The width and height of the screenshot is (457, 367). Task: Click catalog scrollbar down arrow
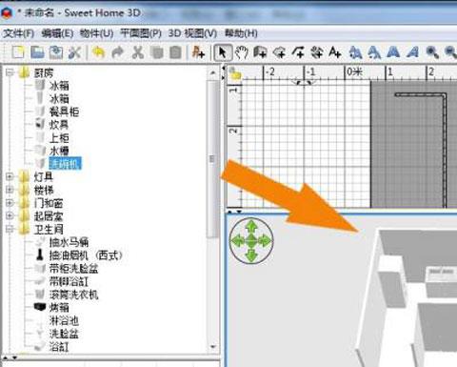(213, 347)
